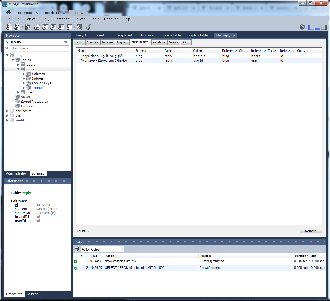330x301 pixels.
Task: Switch to the Session tab
Action: click(x=33, y=294)
